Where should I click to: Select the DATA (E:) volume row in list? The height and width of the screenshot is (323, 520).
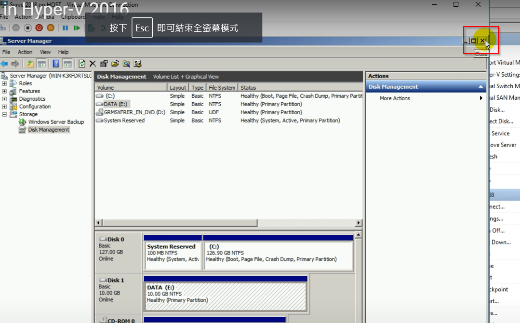click(229, 104)
